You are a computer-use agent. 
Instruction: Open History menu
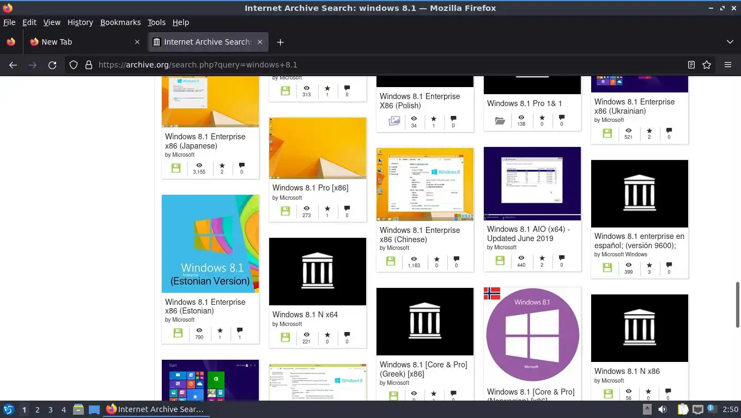[80, 22]
